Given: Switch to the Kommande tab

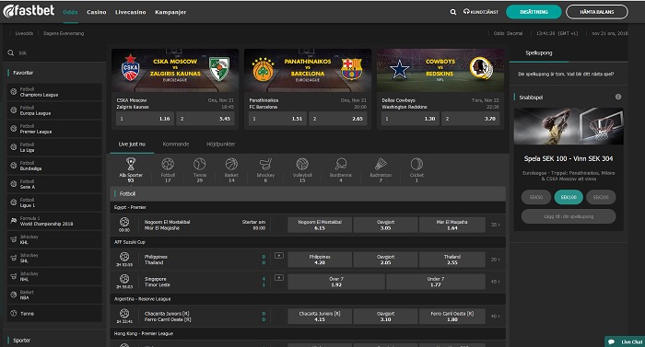Looking at the screenshot, I should [x=176, y=144].
